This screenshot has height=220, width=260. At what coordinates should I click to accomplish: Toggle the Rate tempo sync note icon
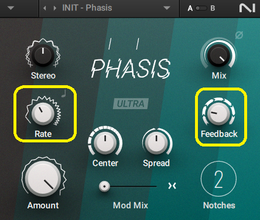coord(64,93)
